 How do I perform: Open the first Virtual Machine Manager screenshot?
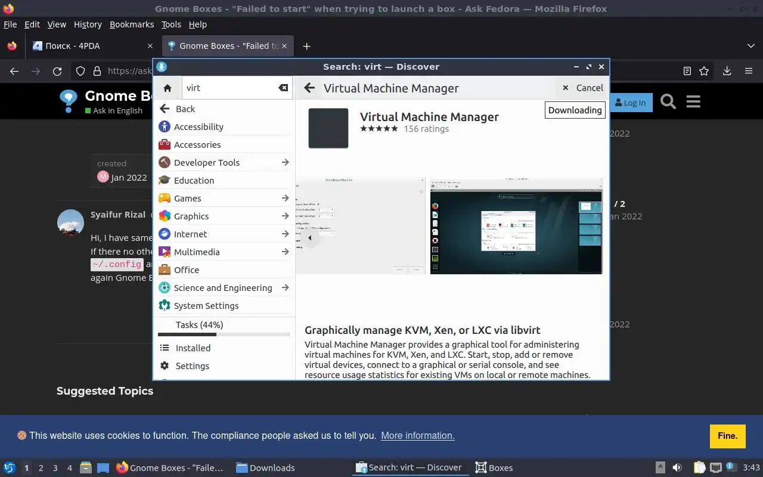coord(360,225)
